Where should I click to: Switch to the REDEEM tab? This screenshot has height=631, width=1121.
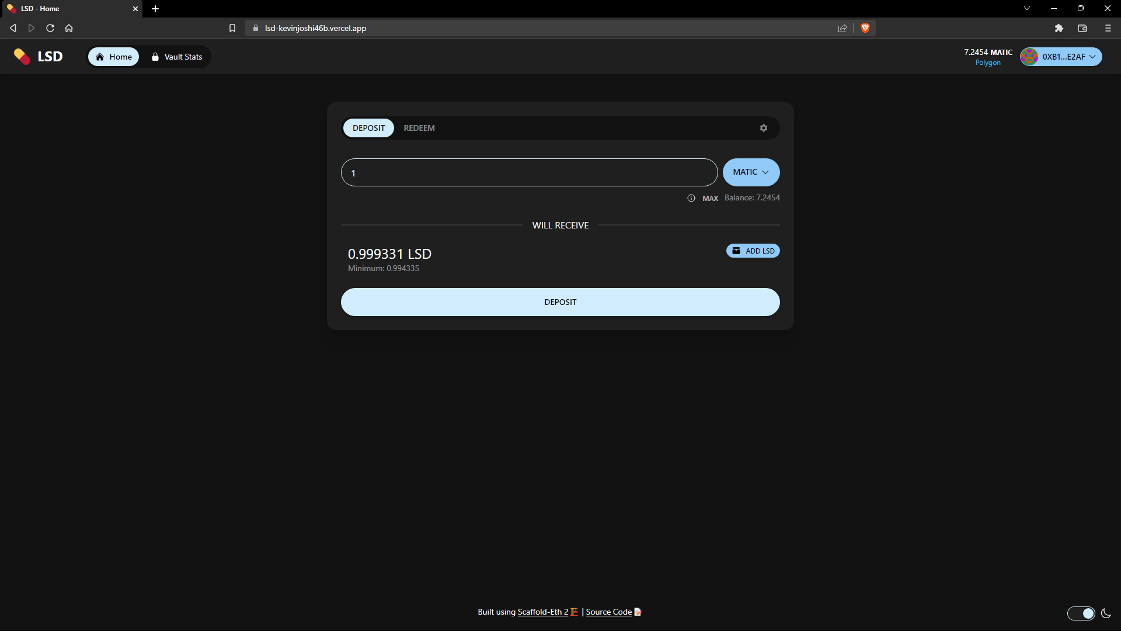pos(419,128)
